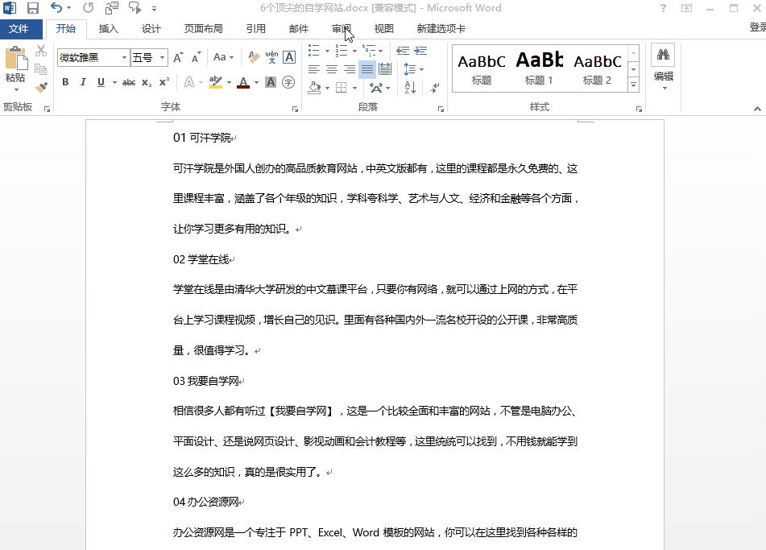Apply the 标题 1 heading style
The height and width of the screenshot is (550, 766).
click(x=539, y=68)
